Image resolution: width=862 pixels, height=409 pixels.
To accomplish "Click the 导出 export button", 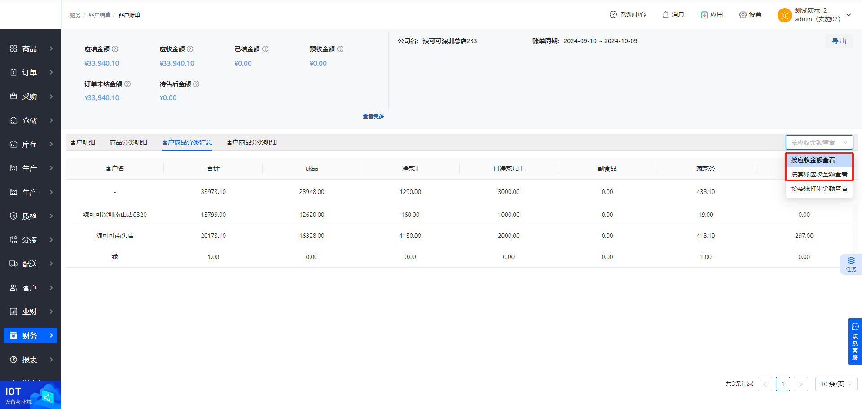I will (x=839, y=41).
